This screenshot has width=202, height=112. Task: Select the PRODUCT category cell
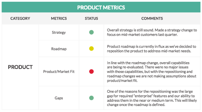tap(20, 67)
